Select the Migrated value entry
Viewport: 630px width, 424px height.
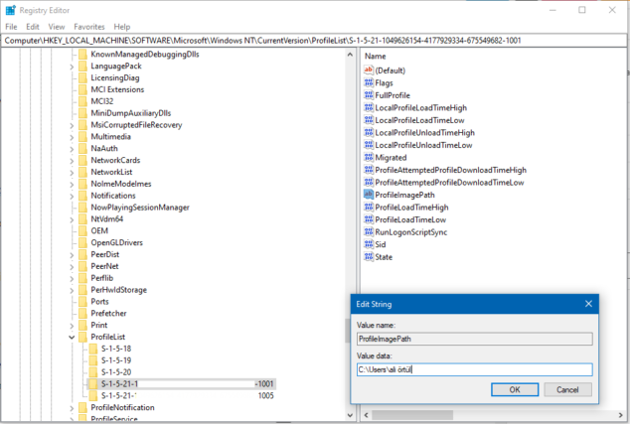(390, 157)
